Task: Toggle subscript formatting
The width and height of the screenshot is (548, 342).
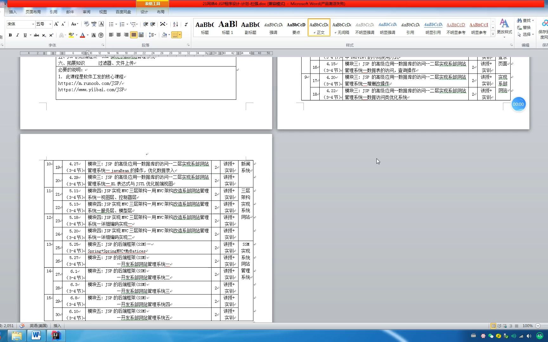Action: (44, 35)
